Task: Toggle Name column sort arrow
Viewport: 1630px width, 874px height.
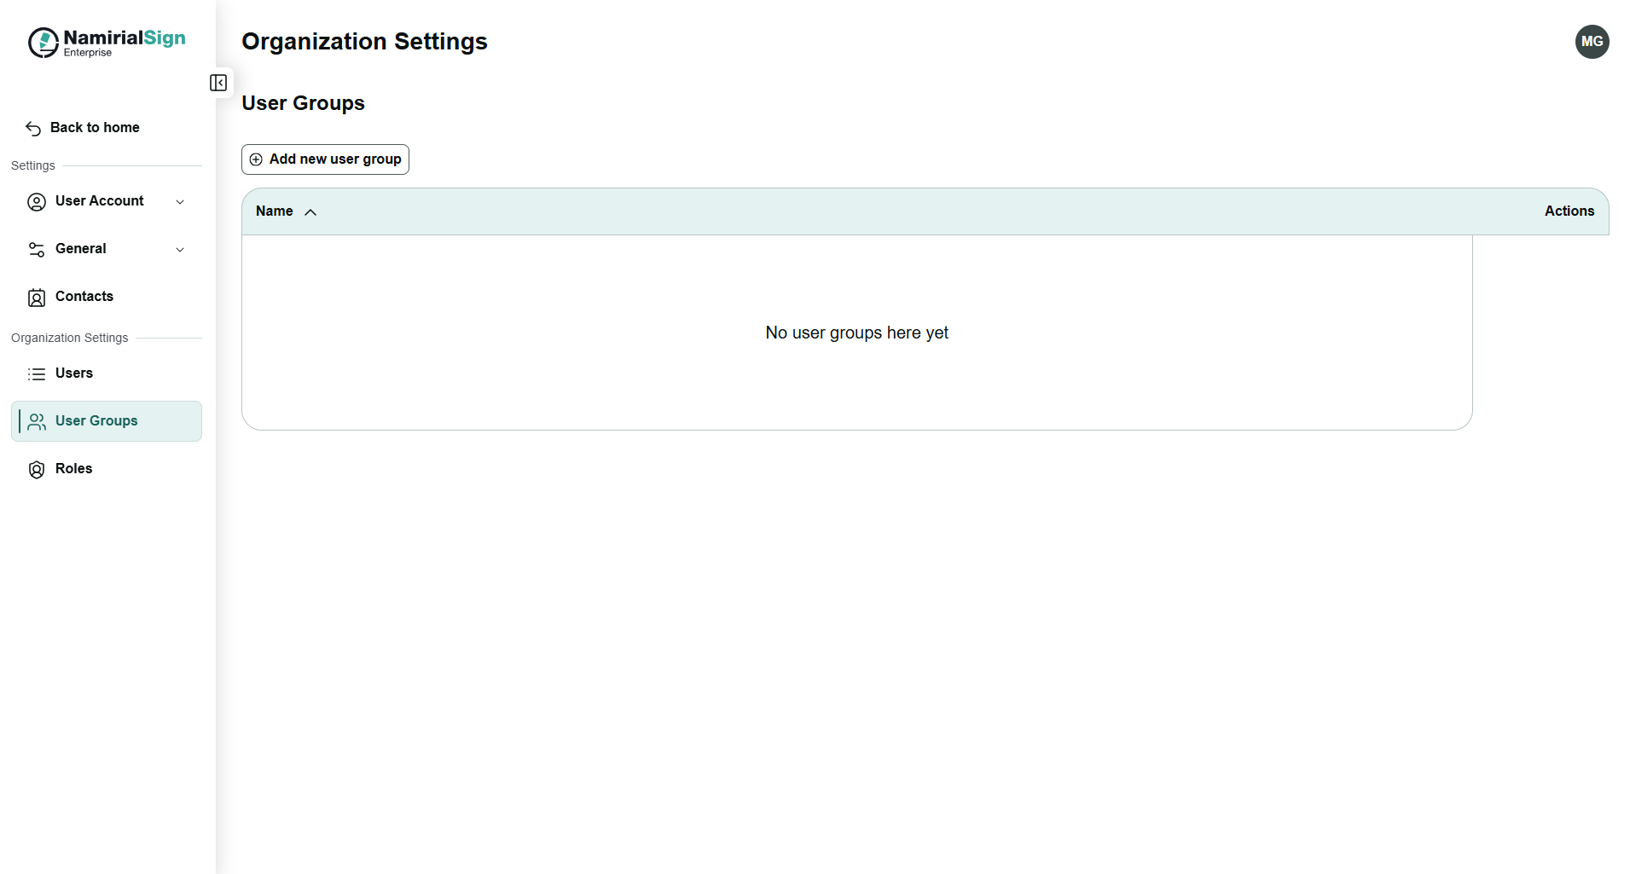Action: pyautogui.click(x=310, y=212)
